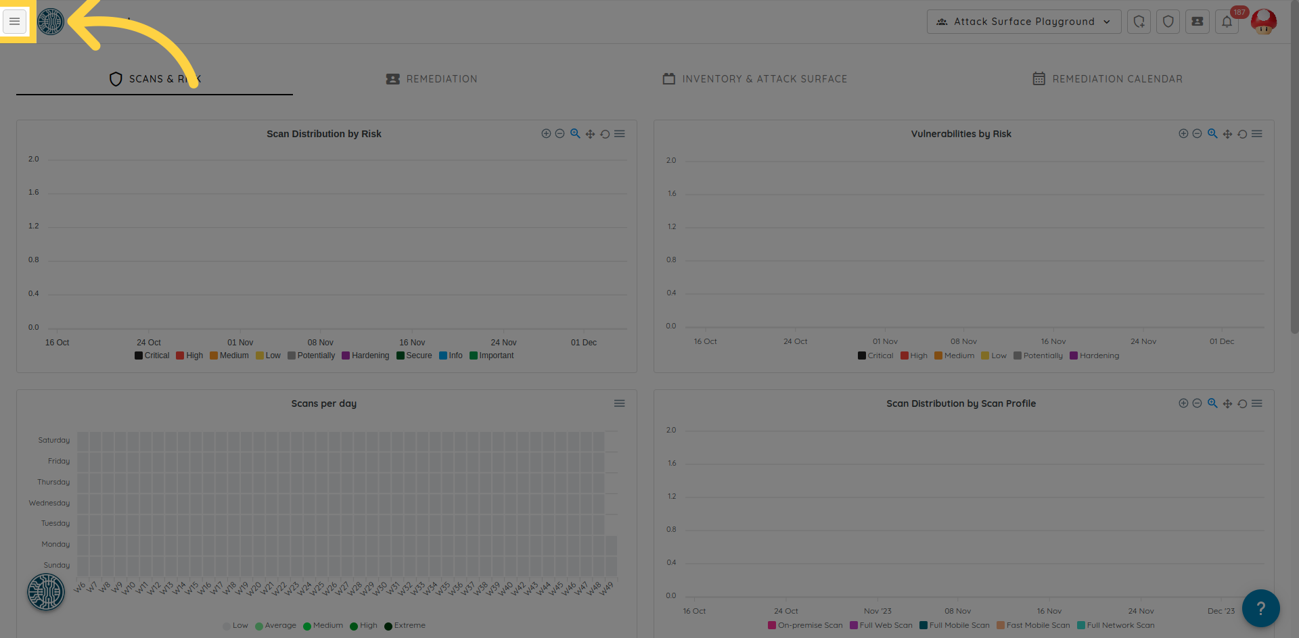Zoom in on Scan Distribution by Risk chart
Image resolution: width=1299 pixels, height=638 pixels.
(x=546, y=134)
